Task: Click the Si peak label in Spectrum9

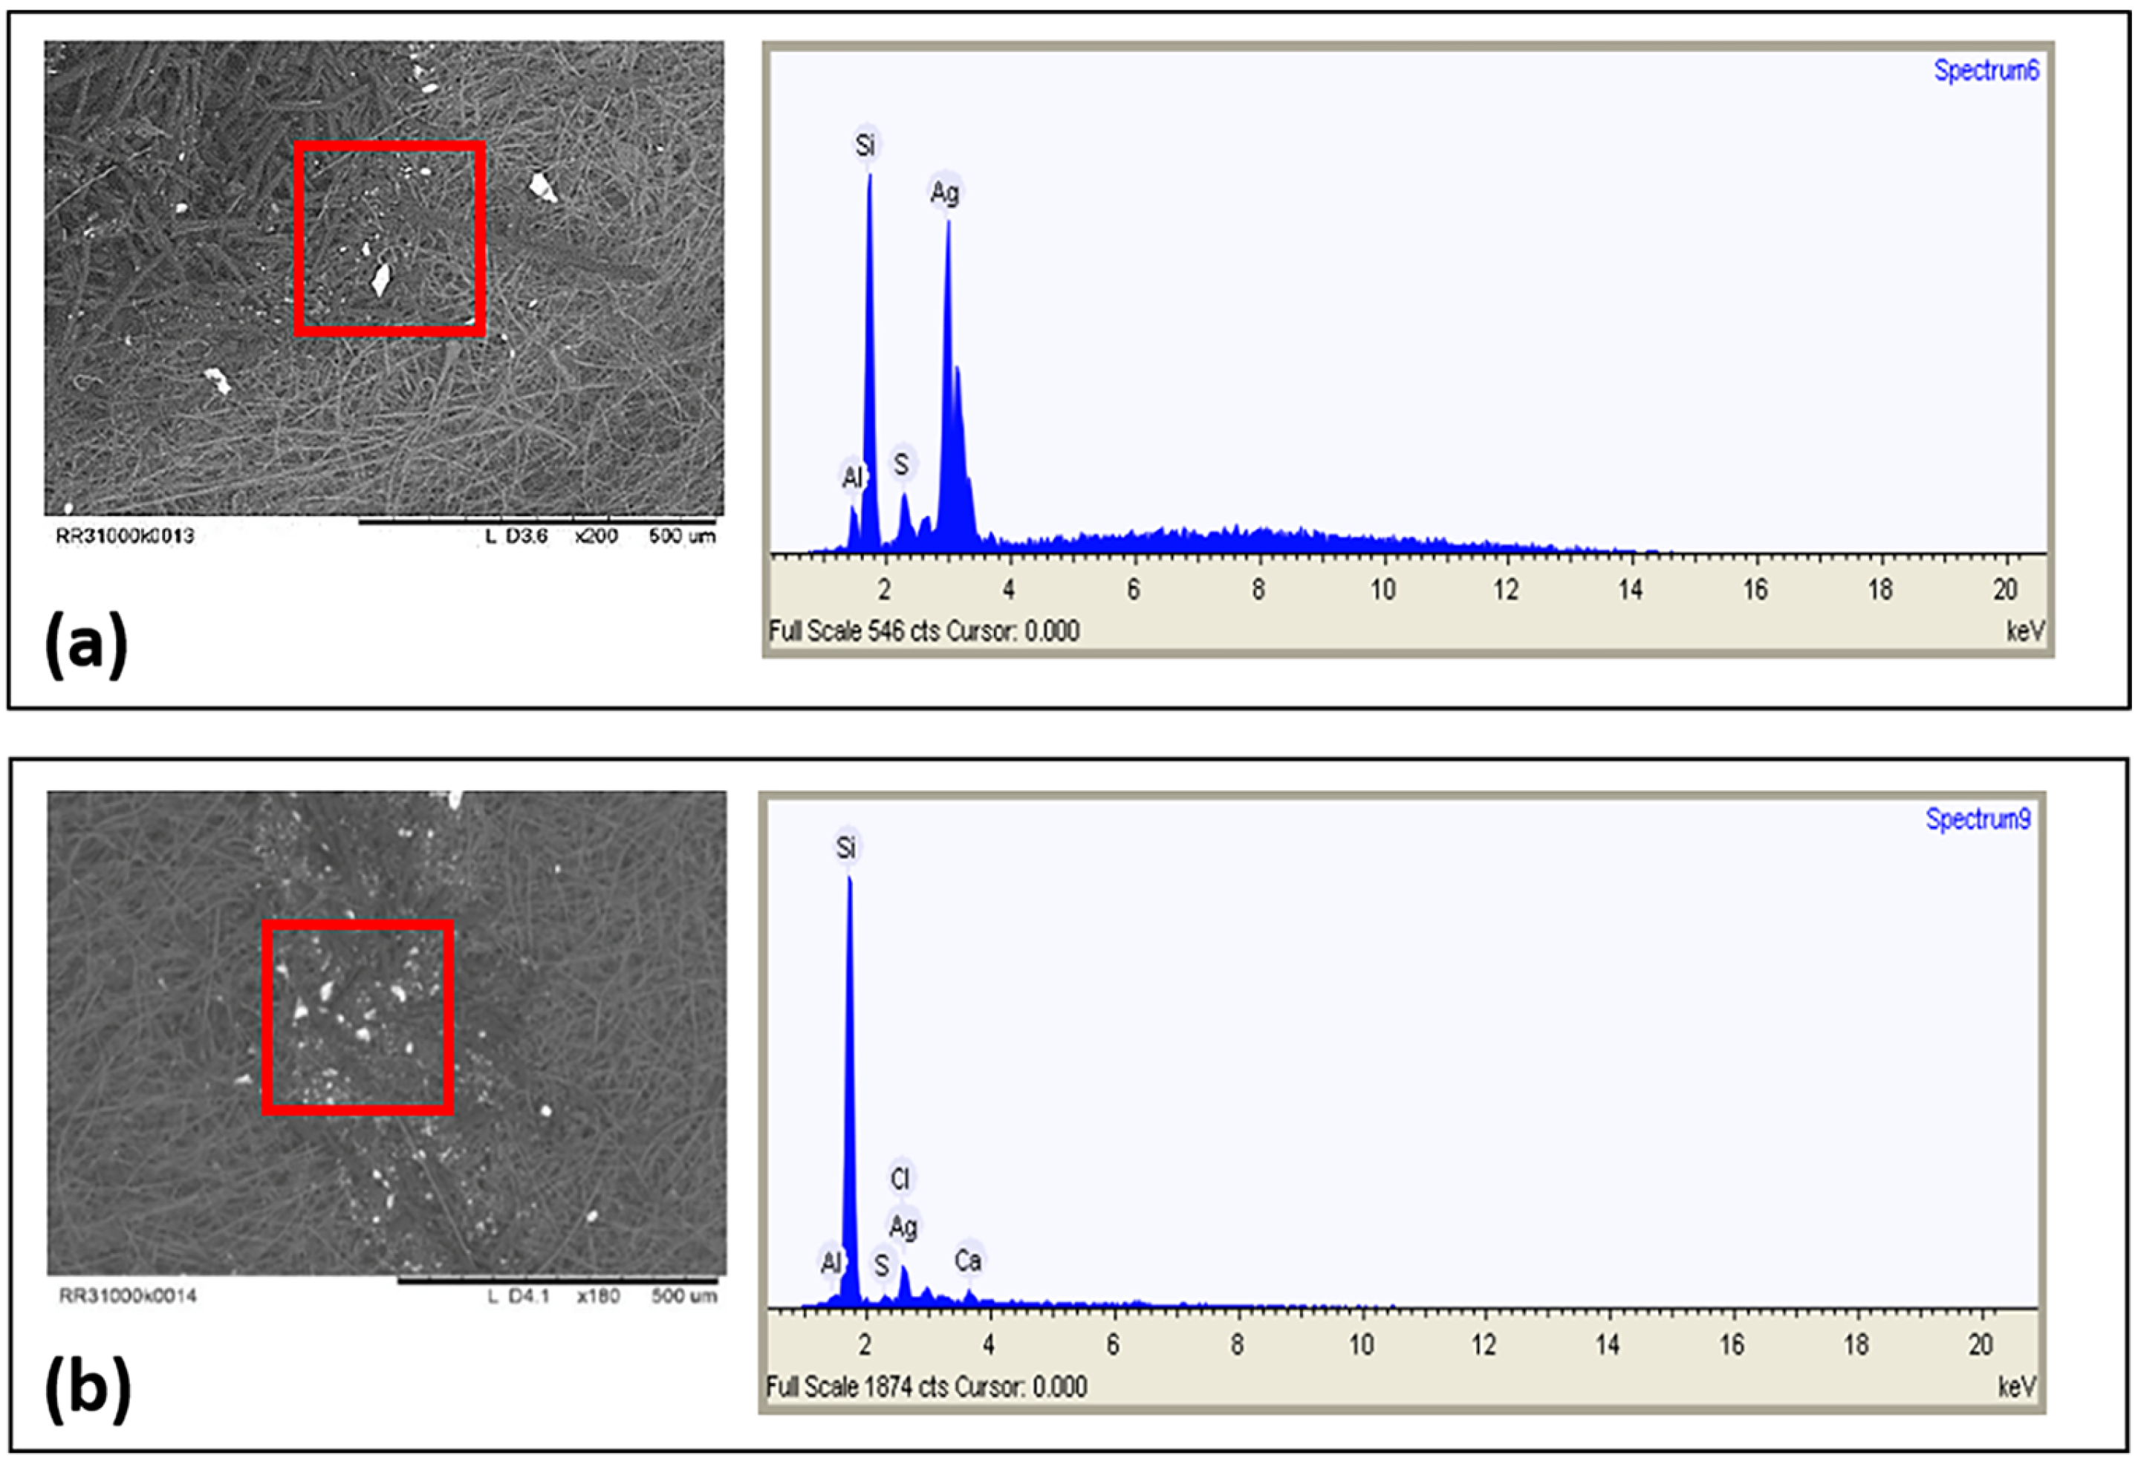Action: click(845, 847)
